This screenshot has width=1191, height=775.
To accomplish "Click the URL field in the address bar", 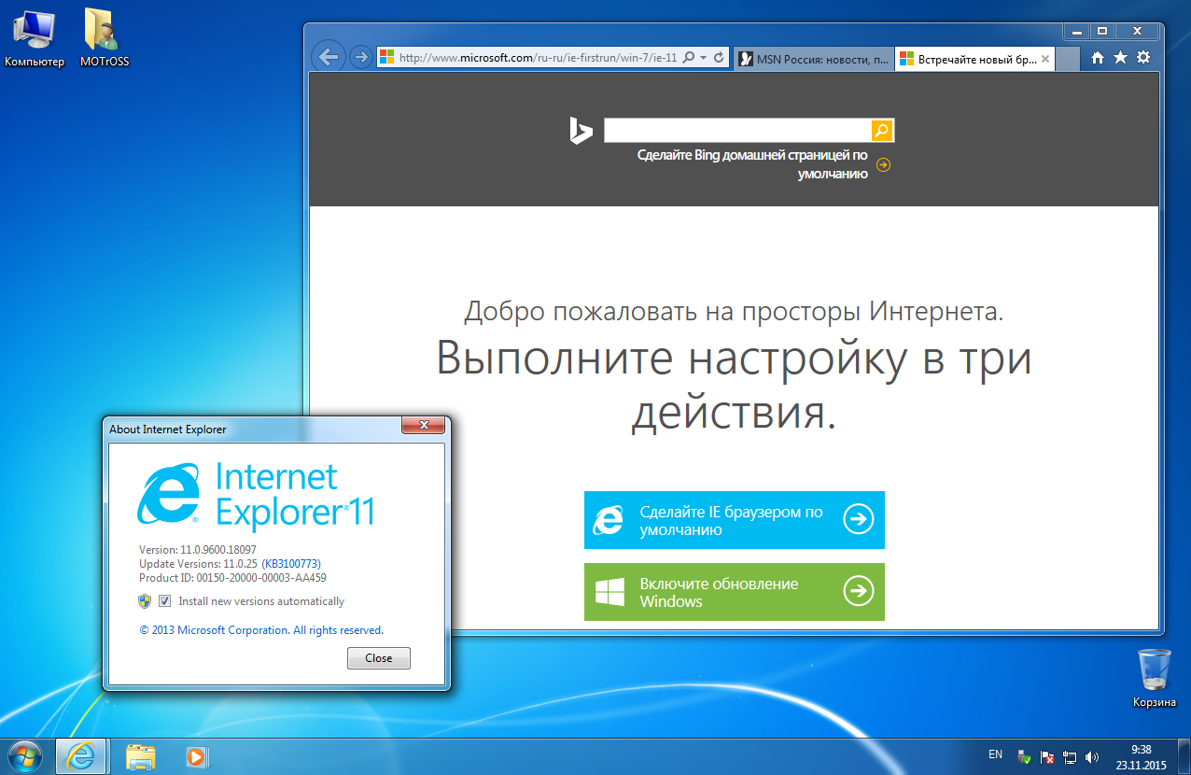I will 538,58.
